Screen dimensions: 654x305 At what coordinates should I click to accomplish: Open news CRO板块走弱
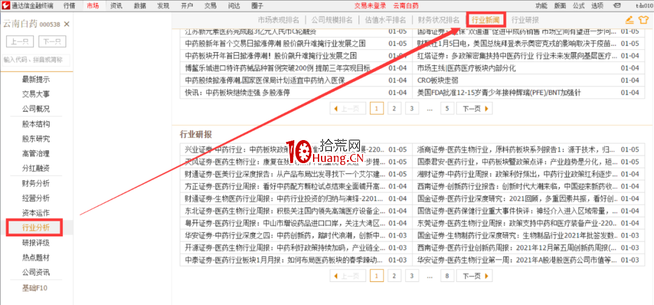coord(437,80)
